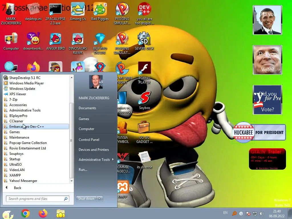The image size is (292, 219).
Task: Click the Start button orb
Action: pos(7,214)
